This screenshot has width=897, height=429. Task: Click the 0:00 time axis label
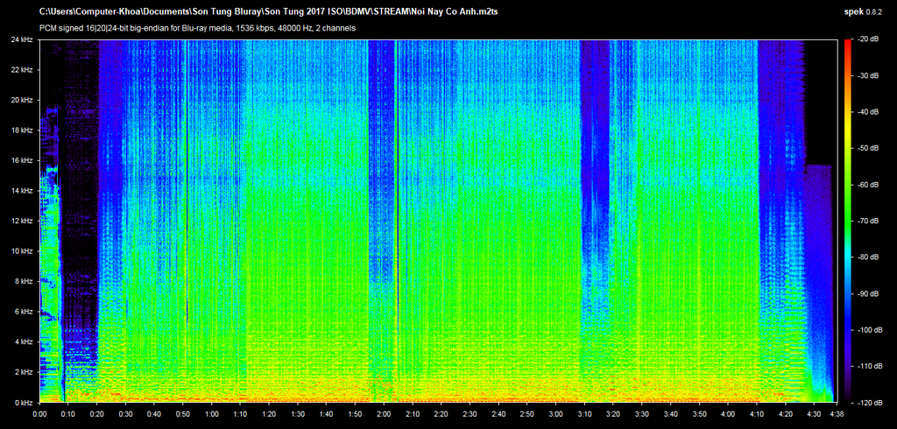39,413
